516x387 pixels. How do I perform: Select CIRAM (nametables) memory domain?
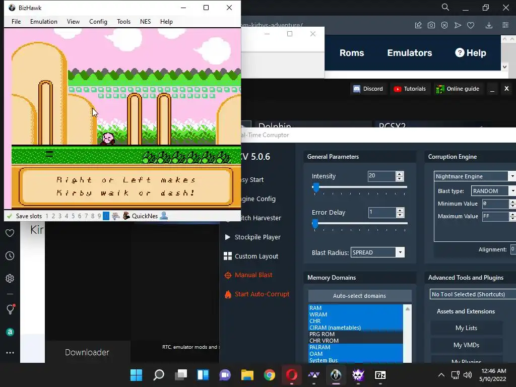click(x=355, y=328)
